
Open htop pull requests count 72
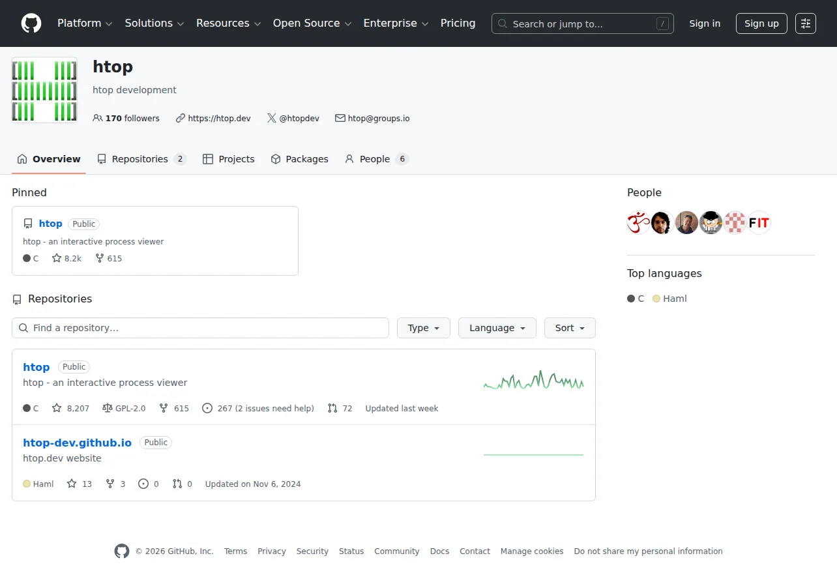point(340,409)
